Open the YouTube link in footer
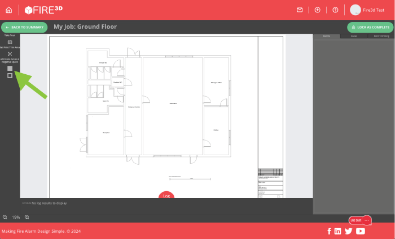Viewport: 395px width, 239px height. [361, 231]
